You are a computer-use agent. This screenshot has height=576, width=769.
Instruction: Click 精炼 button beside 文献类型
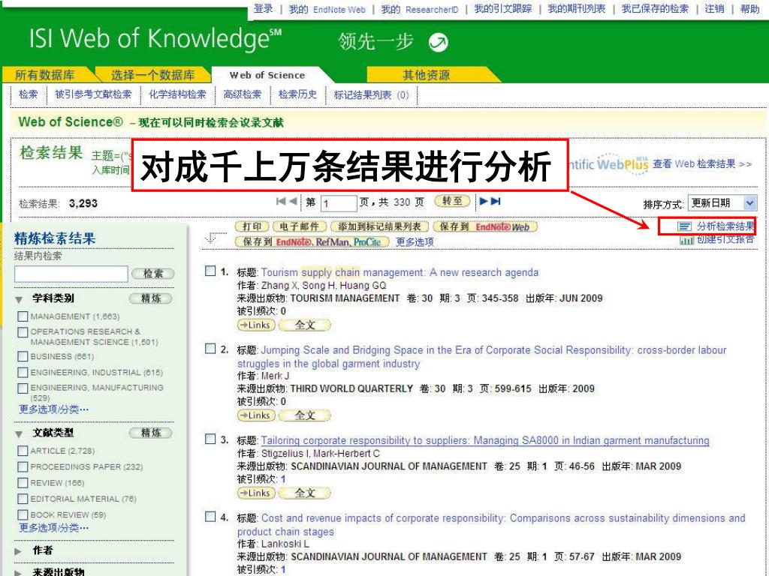[151, 433]
